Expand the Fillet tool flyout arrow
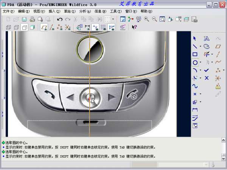The image size is (227, 170). pyautogui.click(x=201, y=78)
